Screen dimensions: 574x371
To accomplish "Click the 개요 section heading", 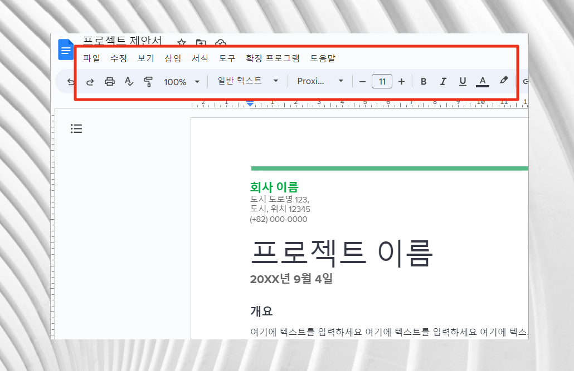I will click(x=261, y=311).
